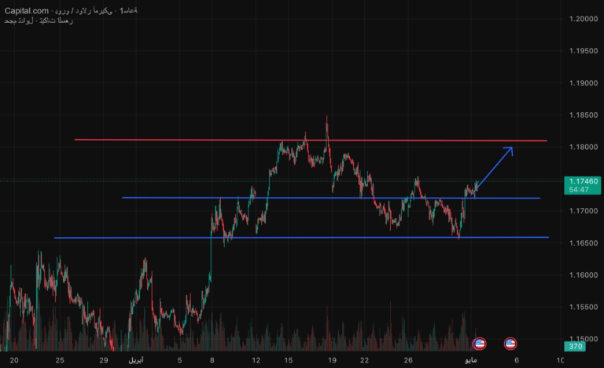Click the 1.18000 price axis label
The image size is (604, 368).
[584, 147]
